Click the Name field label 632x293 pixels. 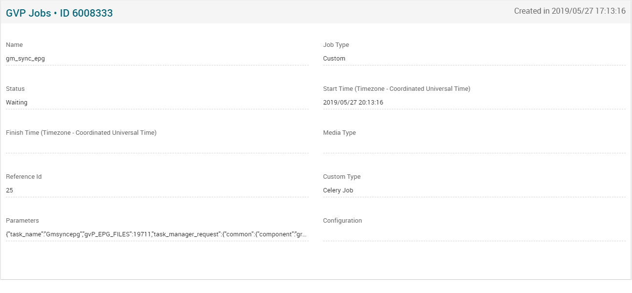tap(14, 45)
